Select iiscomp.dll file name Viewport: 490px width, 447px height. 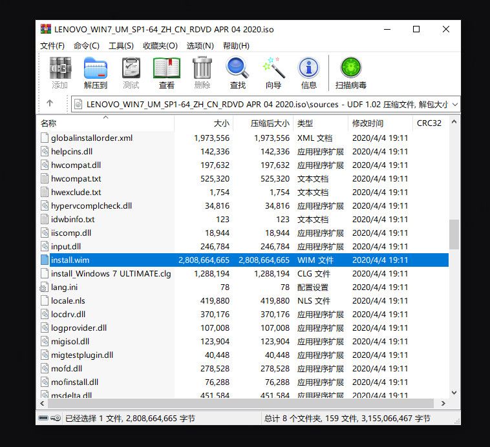point(71,233)
